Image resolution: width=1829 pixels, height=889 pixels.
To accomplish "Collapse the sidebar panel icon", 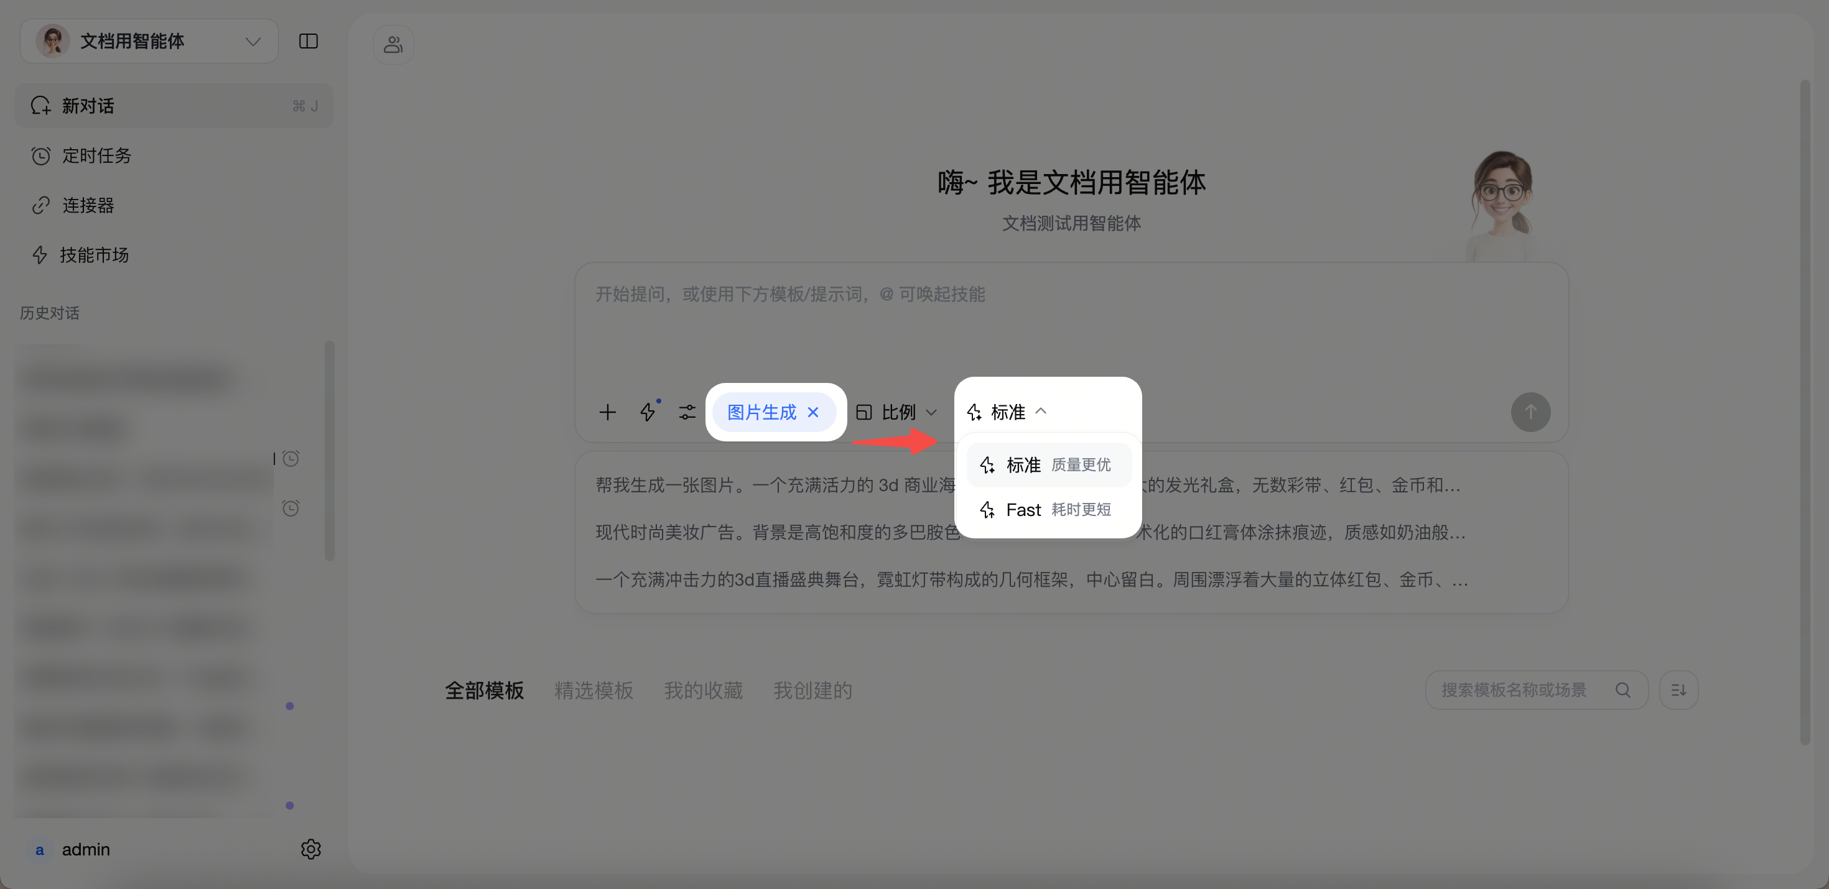I will 308,41.
